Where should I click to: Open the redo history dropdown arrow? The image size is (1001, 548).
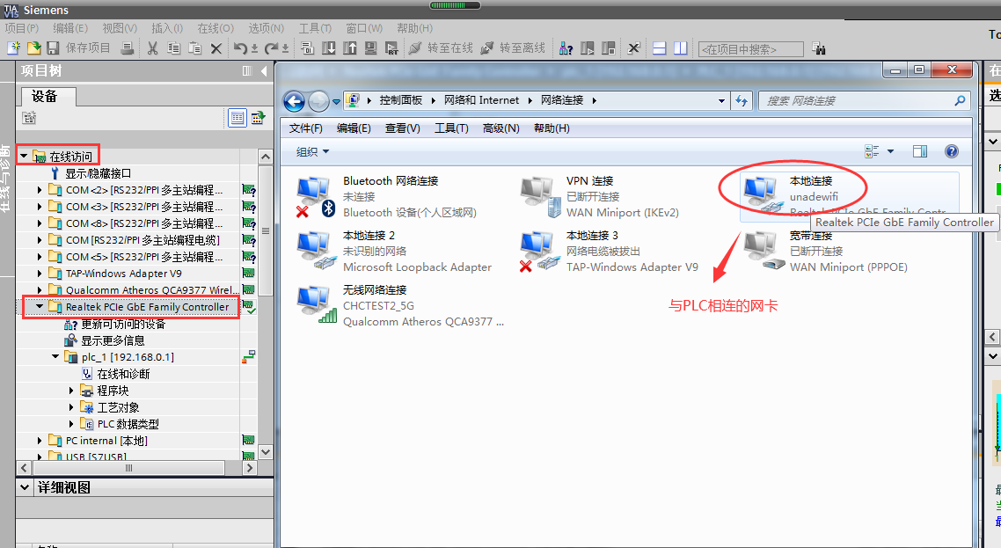point(285,48)
